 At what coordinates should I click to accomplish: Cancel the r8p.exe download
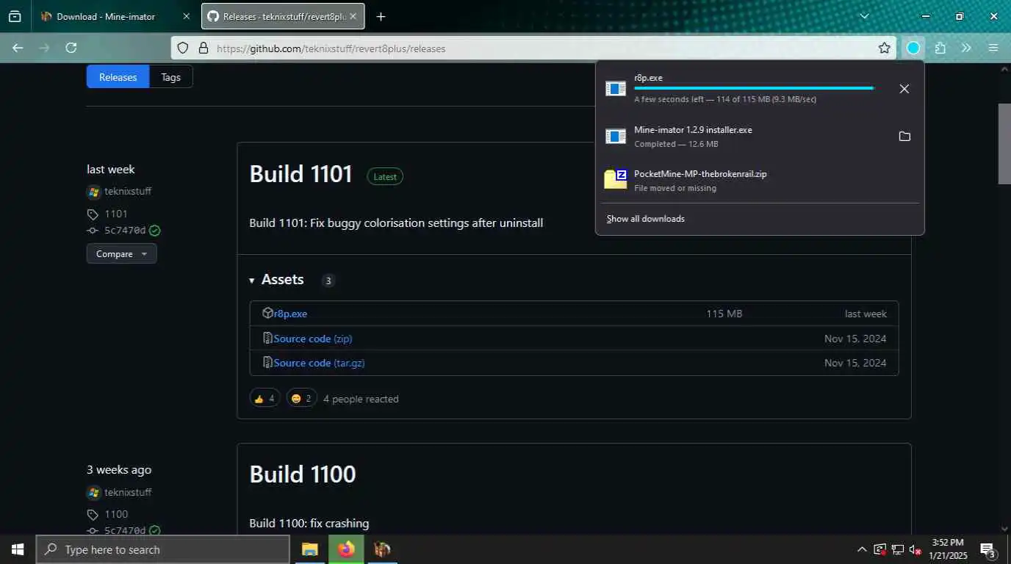coord(904,89)
